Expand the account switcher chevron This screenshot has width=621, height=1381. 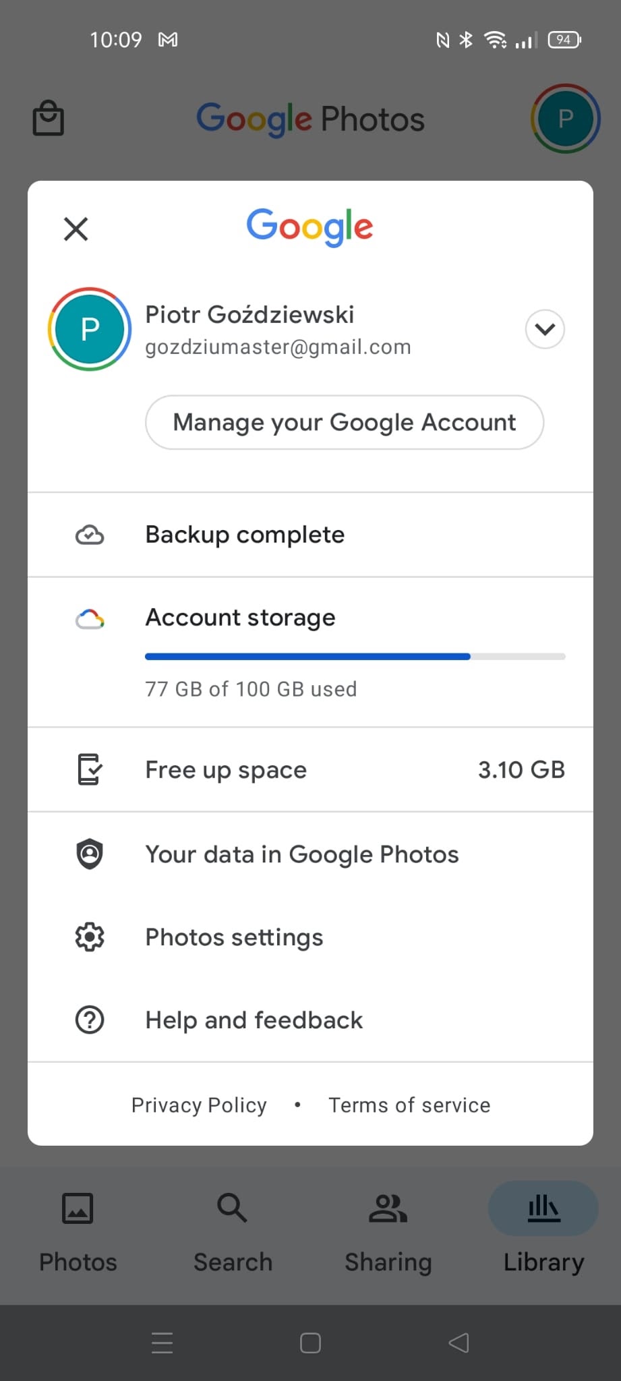tap(545, 329)
